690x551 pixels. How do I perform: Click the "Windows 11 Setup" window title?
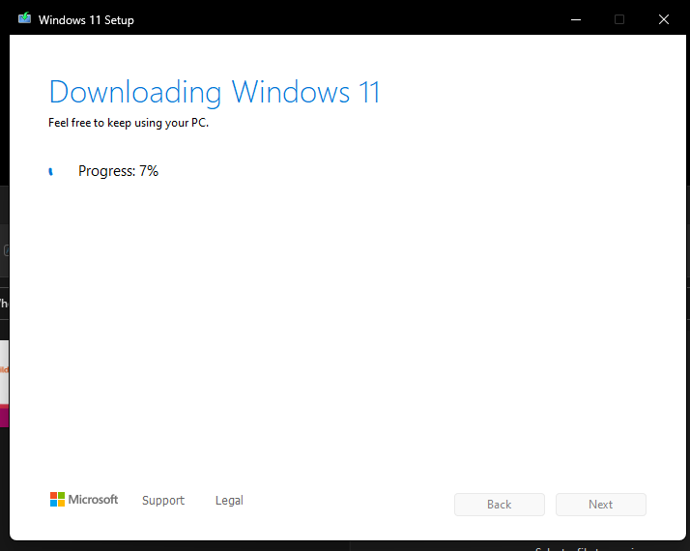click(86, 20)
